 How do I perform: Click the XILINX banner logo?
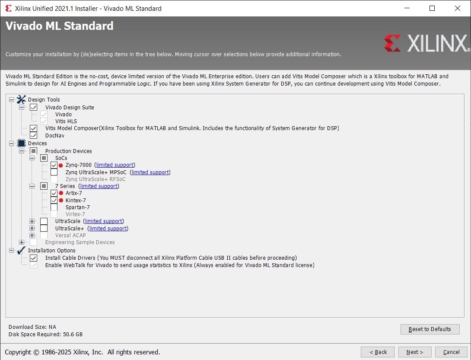pos(427,43)
